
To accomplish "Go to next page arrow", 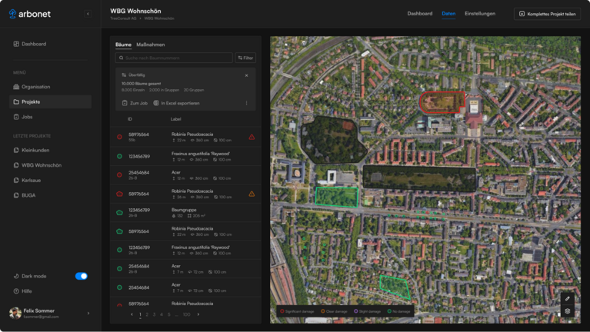I will tap(198, 314).
